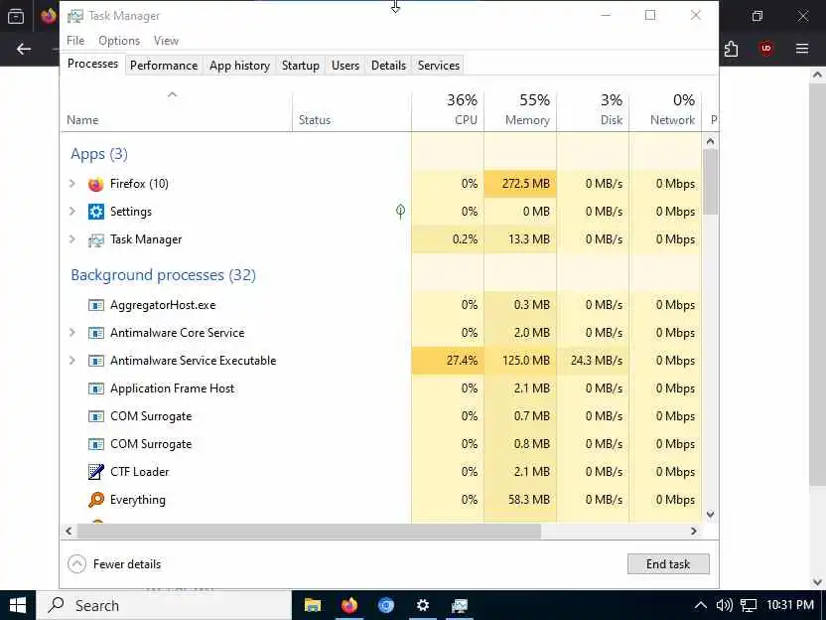
Task: Select the first COM Surrogate 0.7 MB row
Action: pyautogui.click(x=381, y=416)
